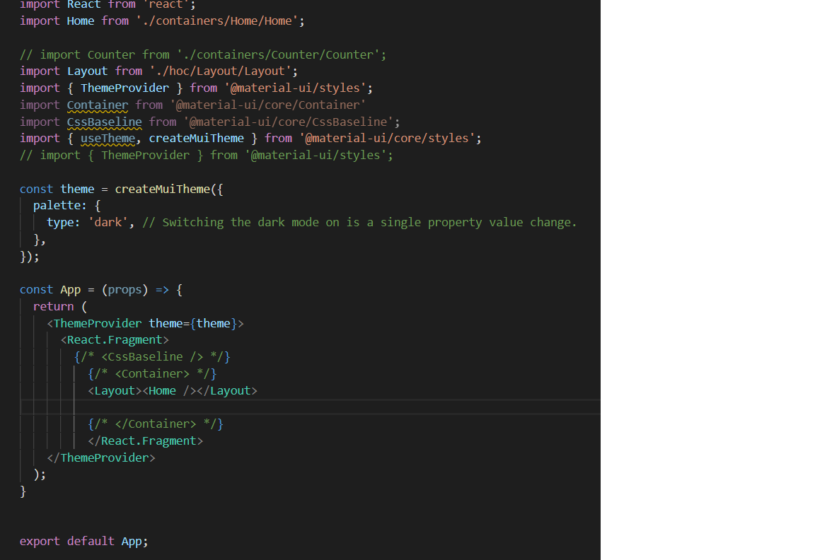
Task: Click the underlined useTheme identifier
Action: [x=108, y=138]
